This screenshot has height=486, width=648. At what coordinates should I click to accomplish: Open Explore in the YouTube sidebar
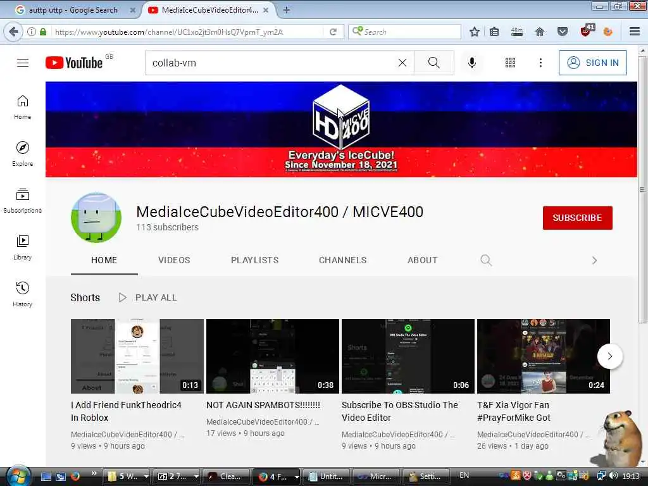(23, 154)
